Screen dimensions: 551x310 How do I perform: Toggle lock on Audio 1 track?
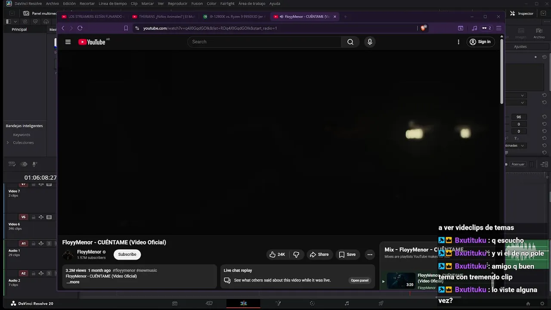coord(34,244)
